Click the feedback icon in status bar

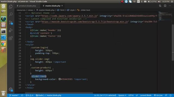pyautogui.click(x=166, y=95)
